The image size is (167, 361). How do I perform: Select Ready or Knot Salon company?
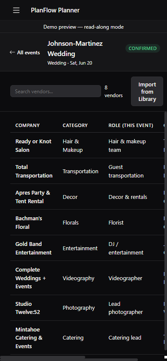click(33, 145)
